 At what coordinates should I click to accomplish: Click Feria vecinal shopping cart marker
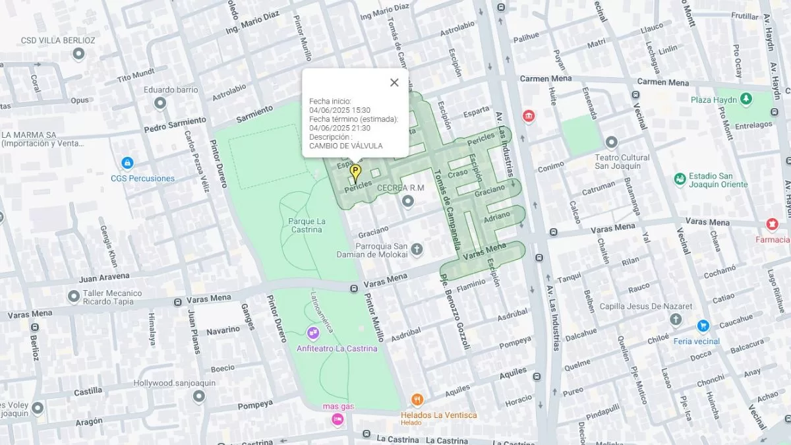(703, 326)
